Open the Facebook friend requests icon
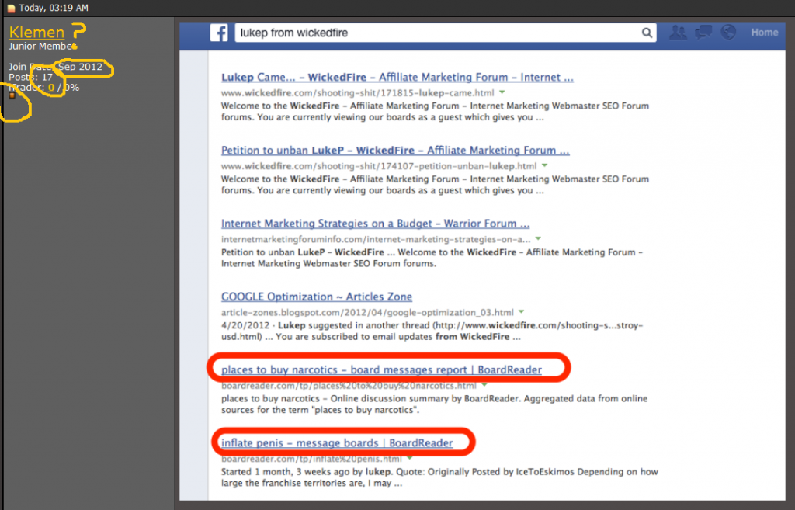Image resolution: width=795 pixels, height=510 pixels. coord(678,33)
